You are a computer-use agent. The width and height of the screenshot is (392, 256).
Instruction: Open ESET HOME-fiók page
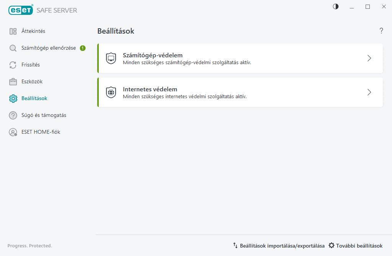pyautogui.click(x=41, y=132)
